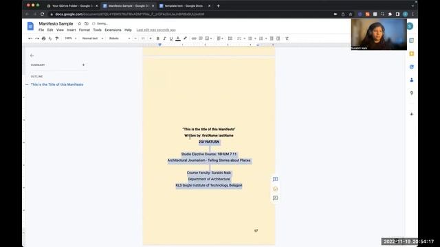Switch to Your GDrive Folder browser tab
440x247 pixels.
(x=72, y=5)
